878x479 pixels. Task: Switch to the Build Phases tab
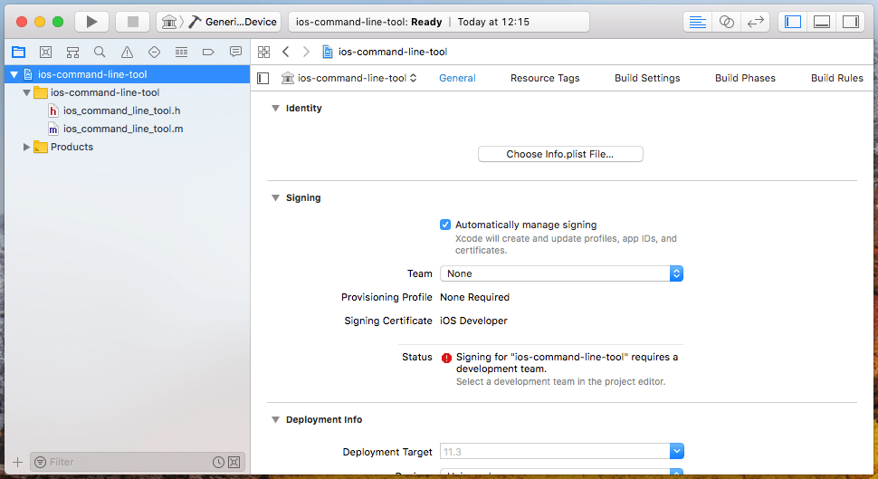(745, 78)
